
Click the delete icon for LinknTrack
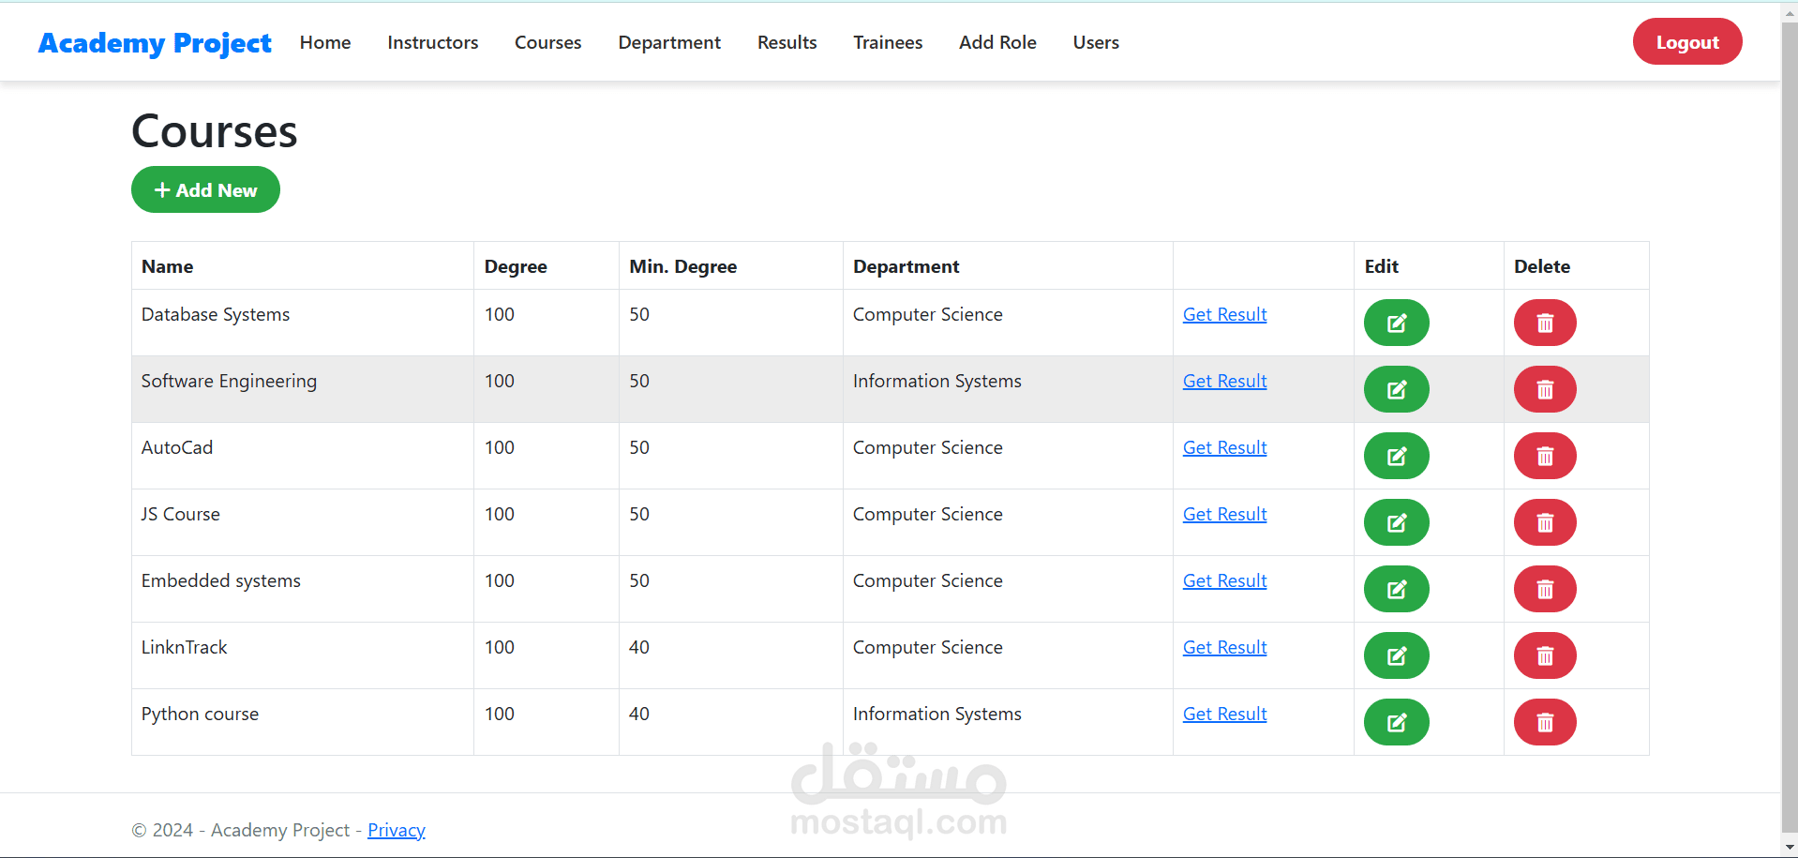click(1544, 655)
